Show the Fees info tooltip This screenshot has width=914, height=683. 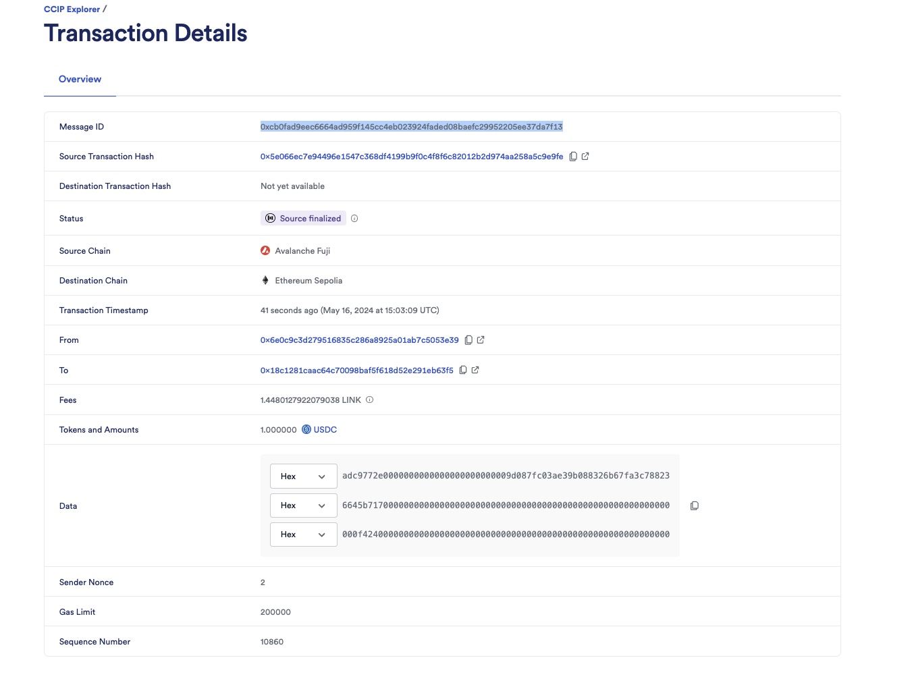[x=369, y=400]
